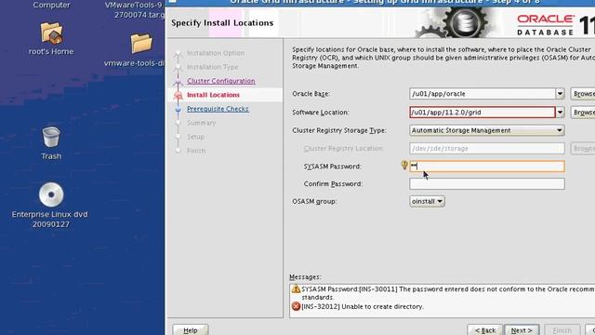The image size is (595, 335).
Task: Click the error icon on the INS-32012 message
Action: pyautogui.click(x=296, y=306)
